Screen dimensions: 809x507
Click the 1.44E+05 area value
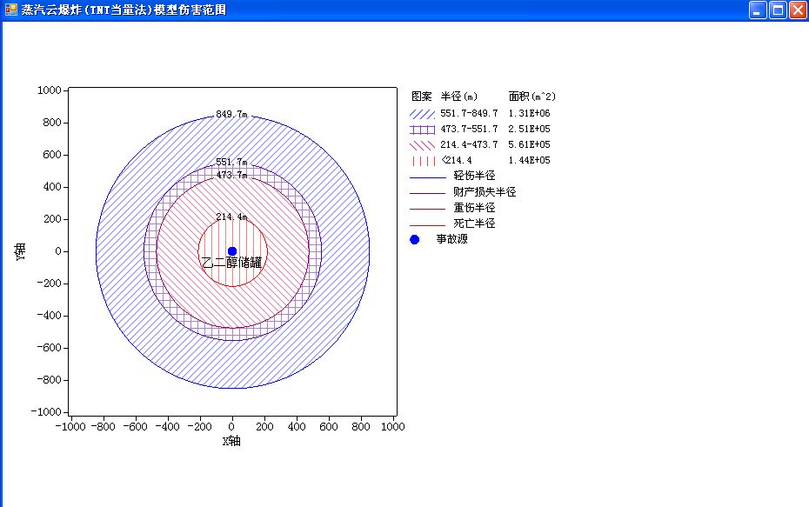click(530, 160)
